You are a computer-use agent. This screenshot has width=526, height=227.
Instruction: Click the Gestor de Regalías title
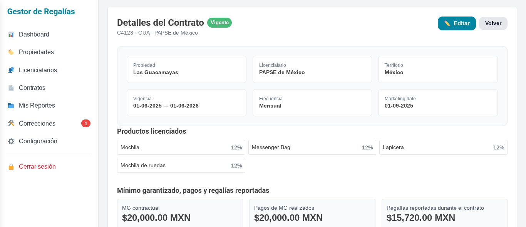pos(41,12)
